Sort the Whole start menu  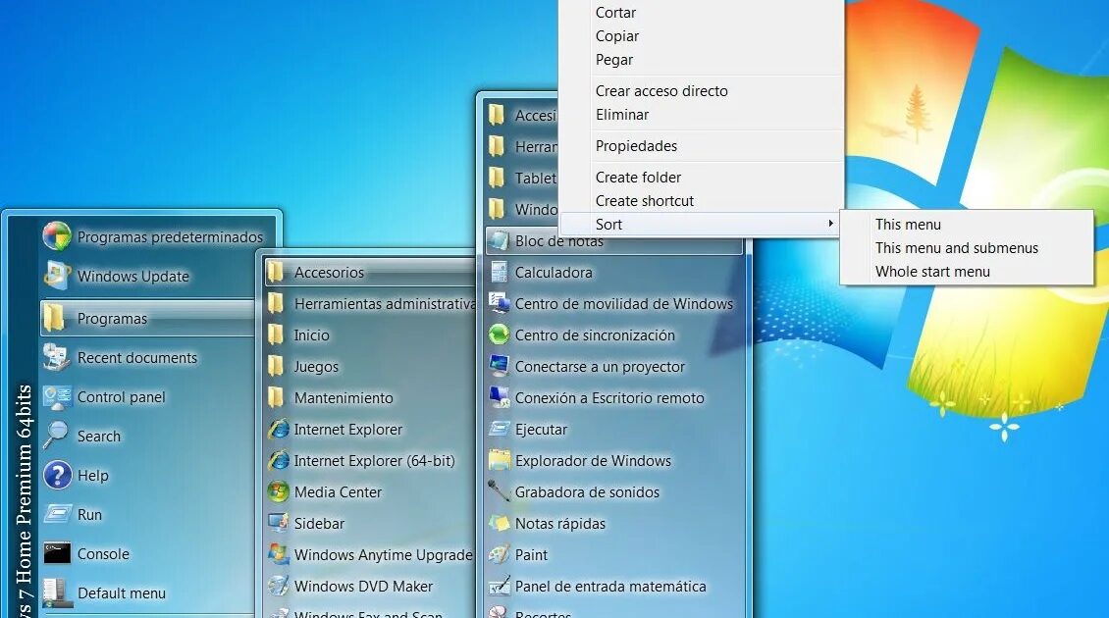tap(932, 272)
